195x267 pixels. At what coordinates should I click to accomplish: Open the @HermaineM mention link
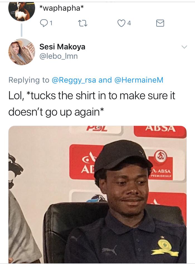coord(139,80)
